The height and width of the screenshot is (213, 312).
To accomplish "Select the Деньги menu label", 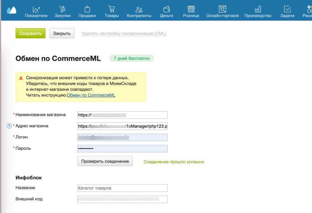I will pyautogui.click(x=167, y=16).
